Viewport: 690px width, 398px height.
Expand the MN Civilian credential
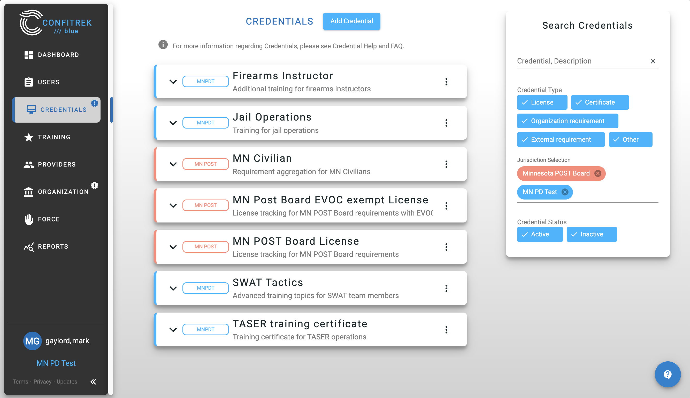[173, 164]
